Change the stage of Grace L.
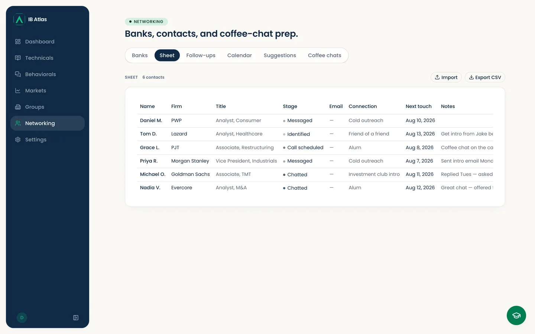535x334 pixels. 303,148
